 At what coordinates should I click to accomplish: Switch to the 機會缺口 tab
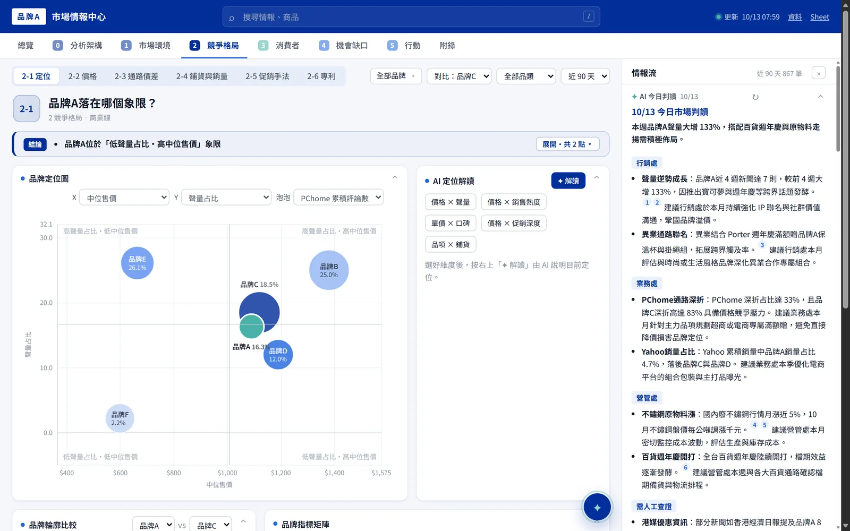pyautogui.click(x=343, y=46)
